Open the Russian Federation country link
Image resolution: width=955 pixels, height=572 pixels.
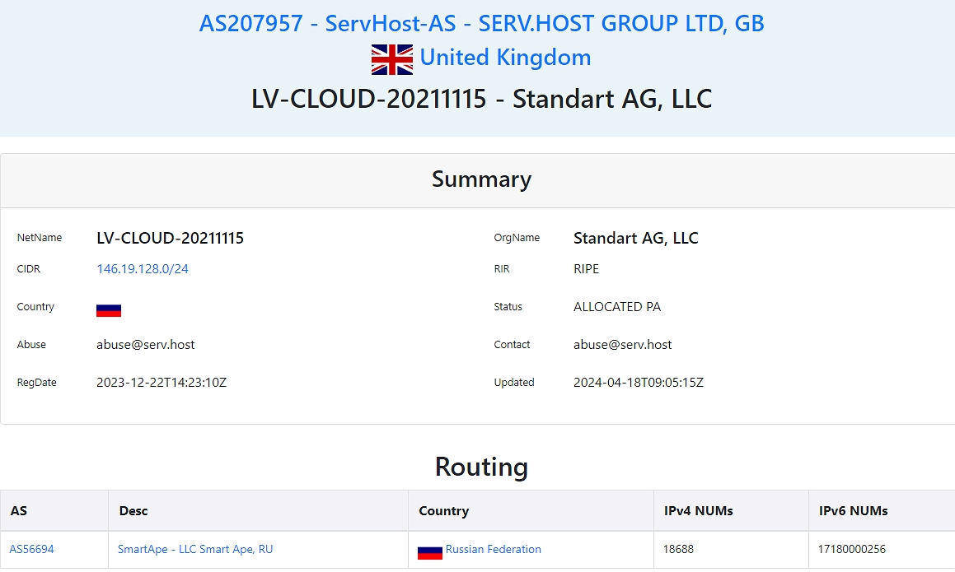tap(493, 549)
